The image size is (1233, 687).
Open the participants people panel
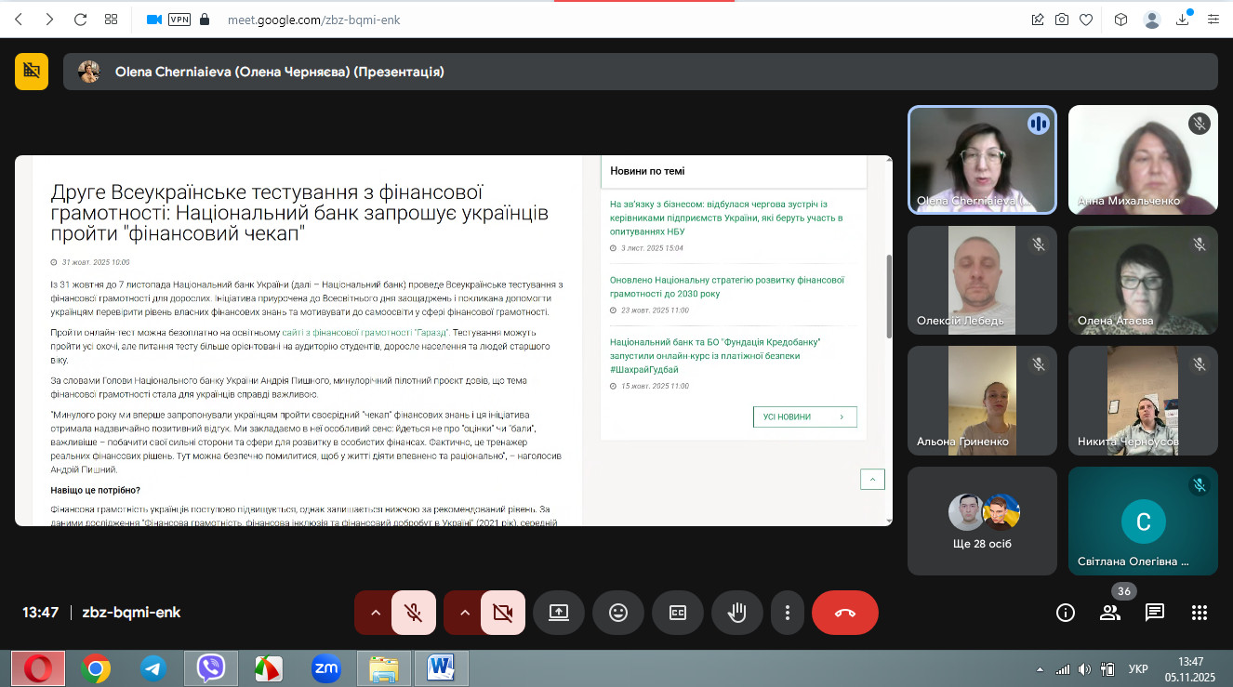[1110, 613]
